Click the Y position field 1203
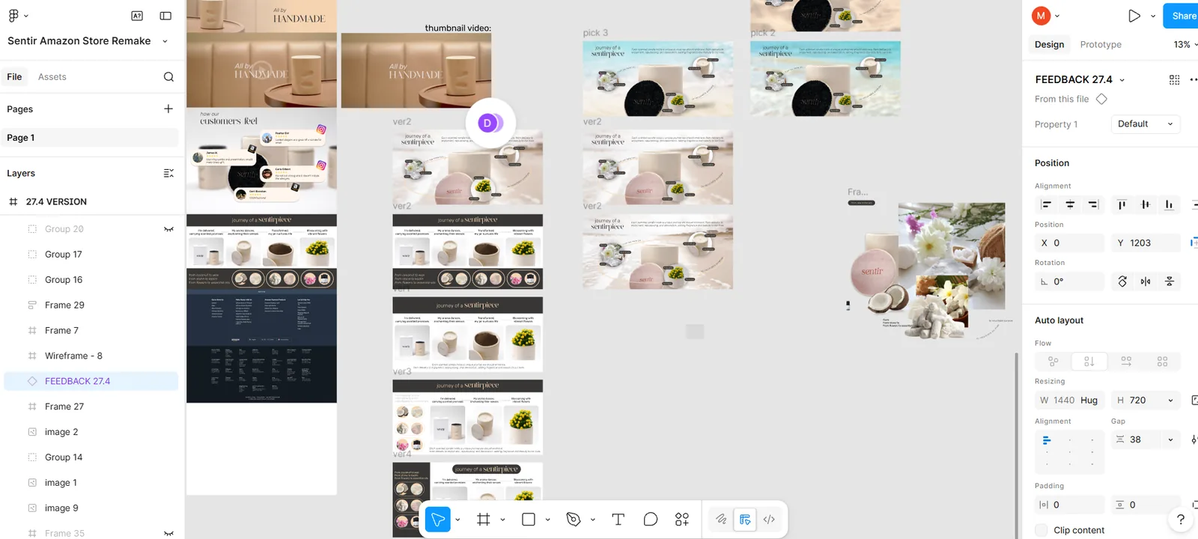The height and width of the screenshot is (539, 1198). coord(1146,243)
